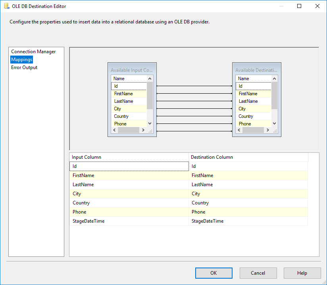
Task: Click right arrow in Available Input Columns scrollbar
Action: tap(143, 130)
